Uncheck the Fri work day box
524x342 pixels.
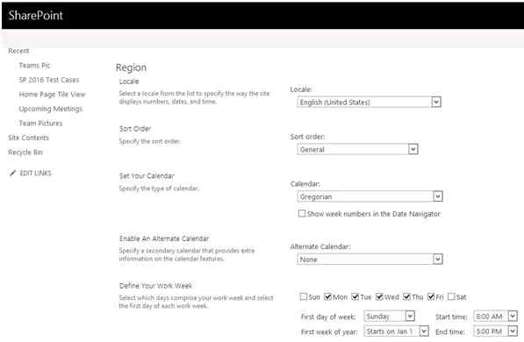point(431,296)
